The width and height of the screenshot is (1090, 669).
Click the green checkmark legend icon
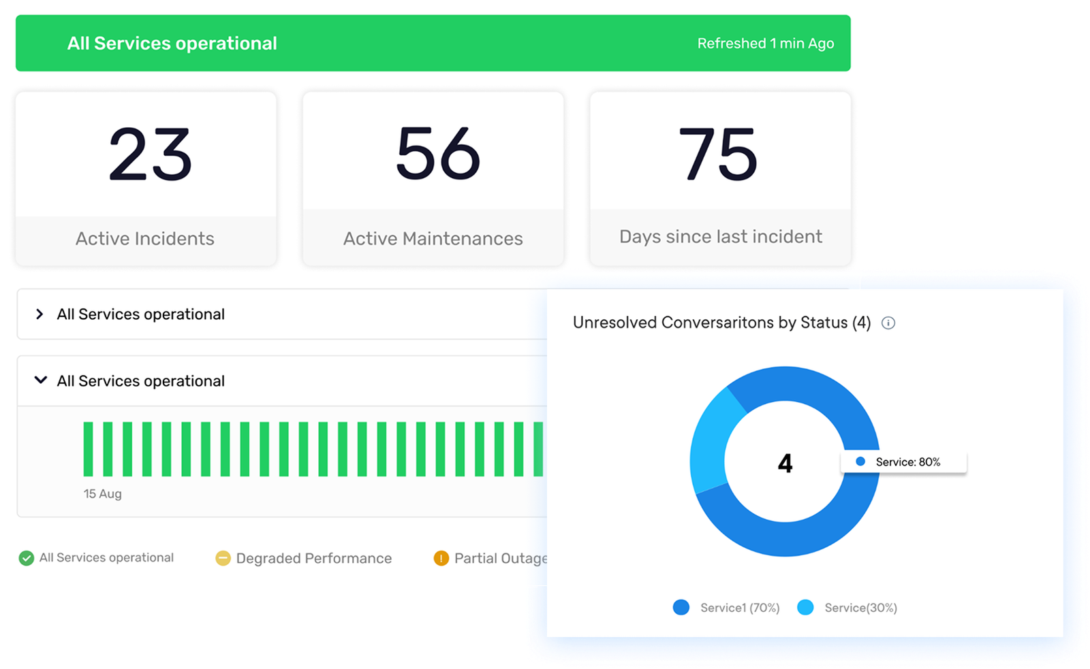click(x=27, y=558)
